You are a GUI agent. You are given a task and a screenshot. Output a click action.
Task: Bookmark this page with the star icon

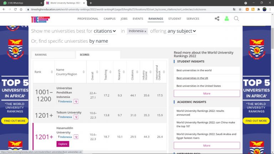pos(240,9)
